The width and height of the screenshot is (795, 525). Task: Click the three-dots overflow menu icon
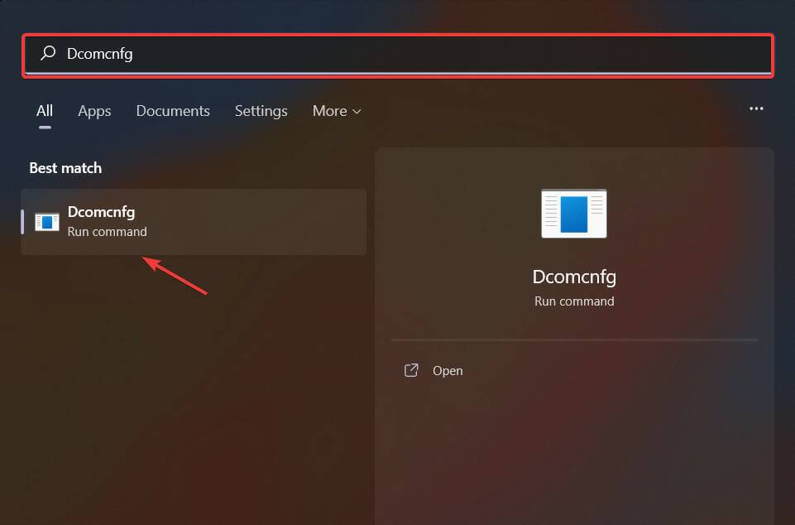[755, 108]
